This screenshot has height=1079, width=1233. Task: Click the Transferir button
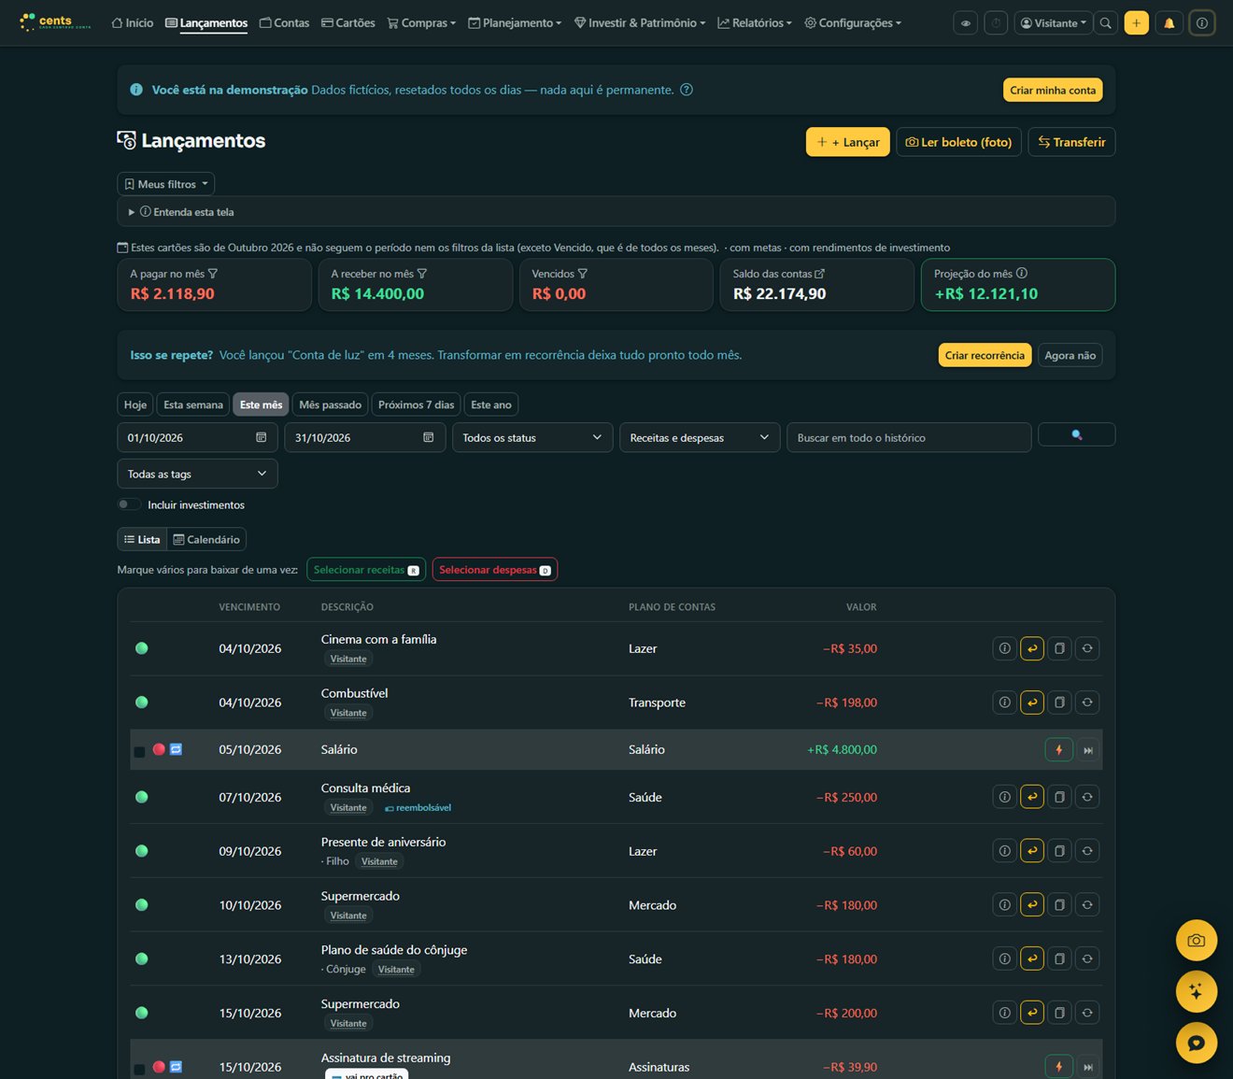(x=1071, y=142)
